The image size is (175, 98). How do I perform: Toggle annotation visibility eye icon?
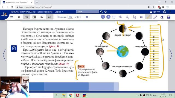coord(141,17)
